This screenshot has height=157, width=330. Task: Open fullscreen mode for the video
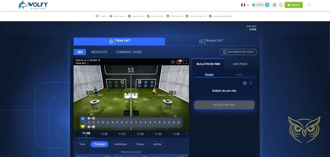tap(185, 62)
